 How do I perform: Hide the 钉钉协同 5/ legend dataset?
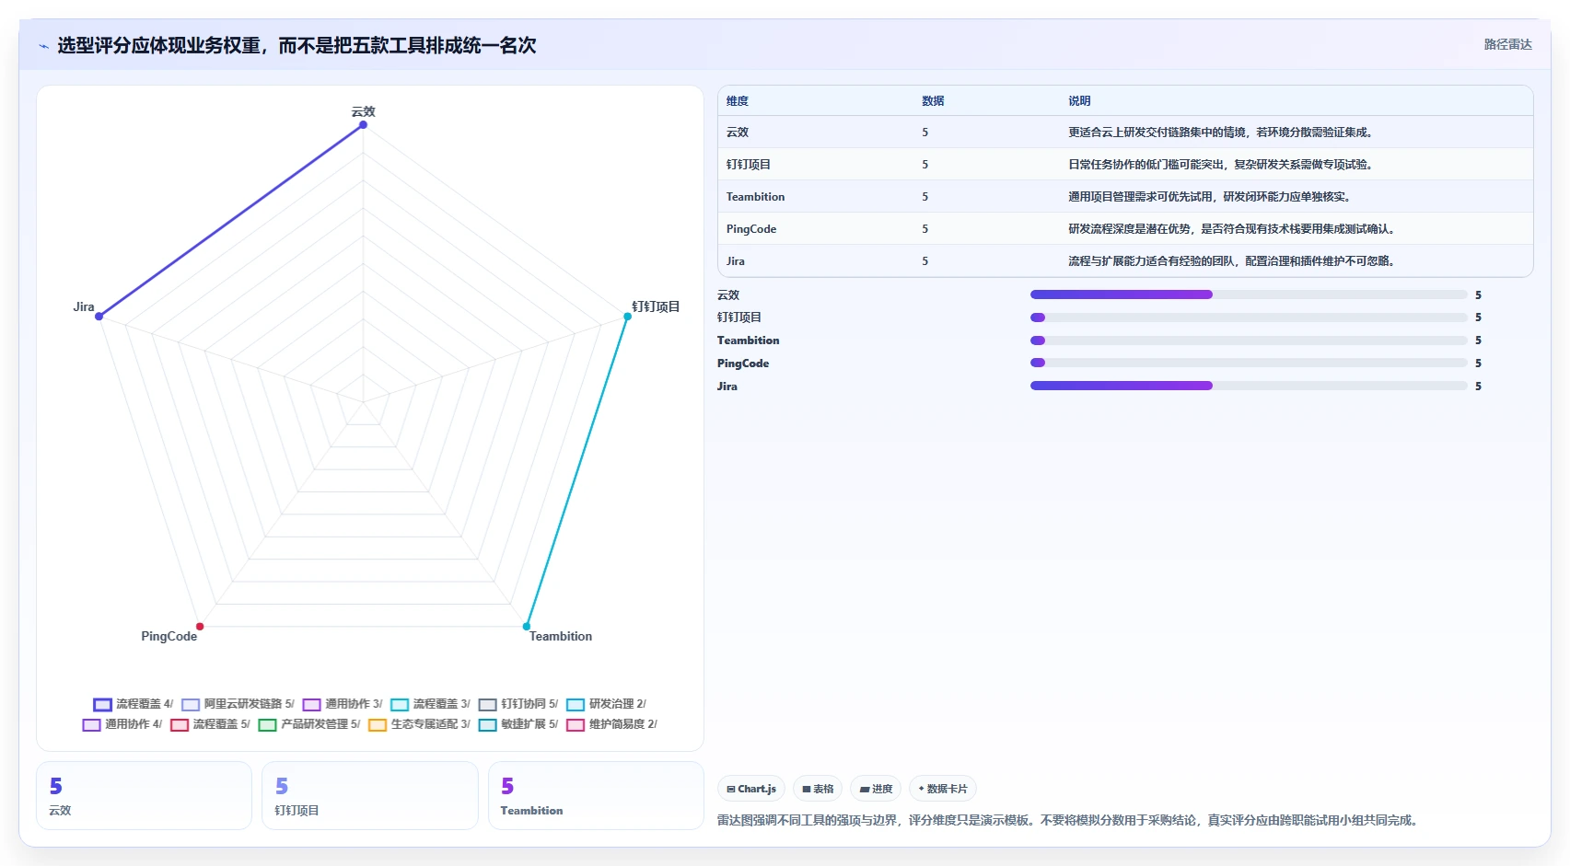518,704
